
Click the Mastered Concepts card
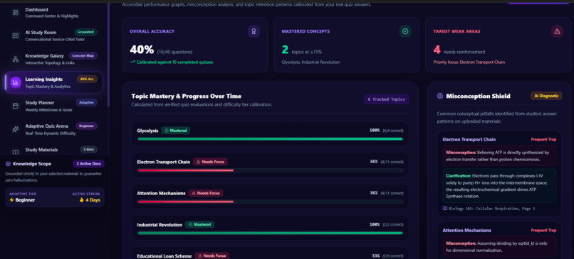pyautogui.click(x=346, y=45)
